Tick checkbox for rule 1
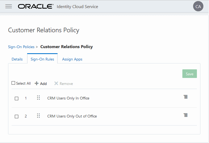Screen dimensions: 209x143 tap(17, 98)
